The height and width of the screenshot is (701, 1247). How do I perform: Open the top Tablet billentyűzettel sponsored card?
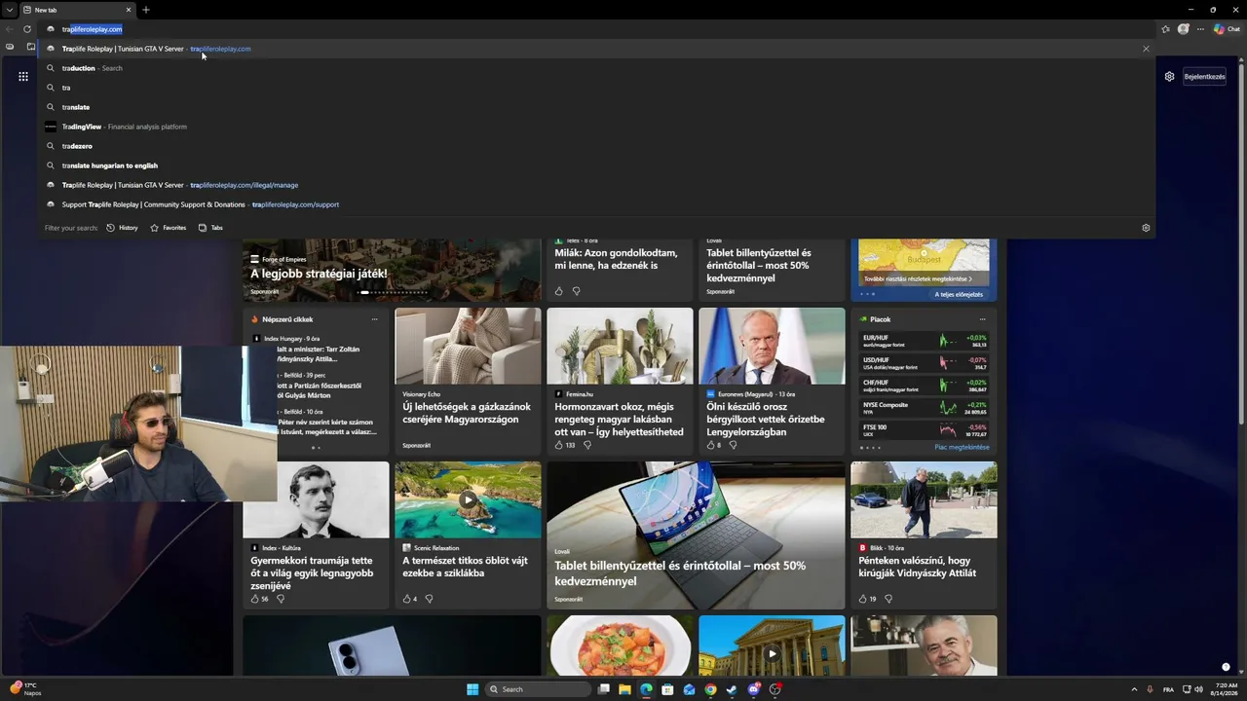tap(772, 270)
